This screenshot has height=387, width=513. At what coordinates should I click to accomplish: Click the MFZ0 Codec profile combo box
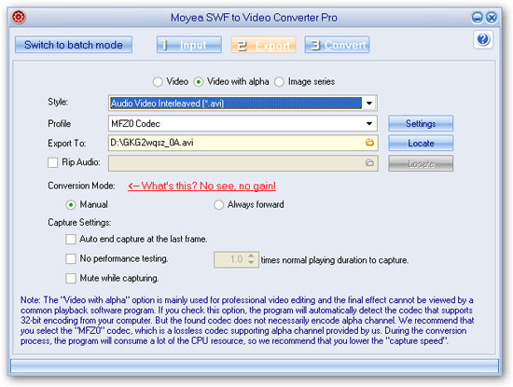pos(243,124)
